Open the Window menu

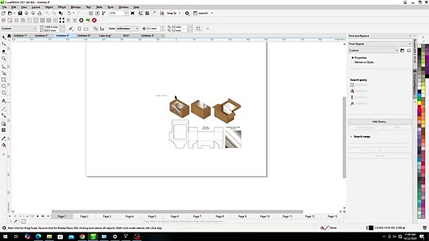pos(123,7)
